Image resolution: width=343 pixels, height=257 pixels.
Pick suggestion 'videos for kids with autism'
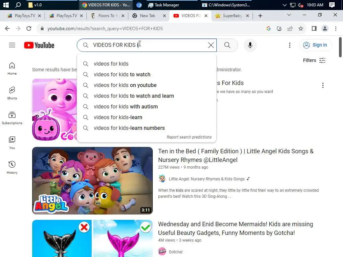(x=147, y=107)
